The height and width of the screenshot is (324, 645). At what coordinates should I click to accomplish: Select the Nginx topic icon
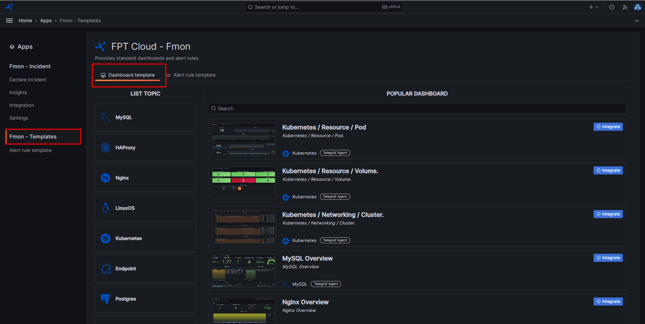point(106,178)
